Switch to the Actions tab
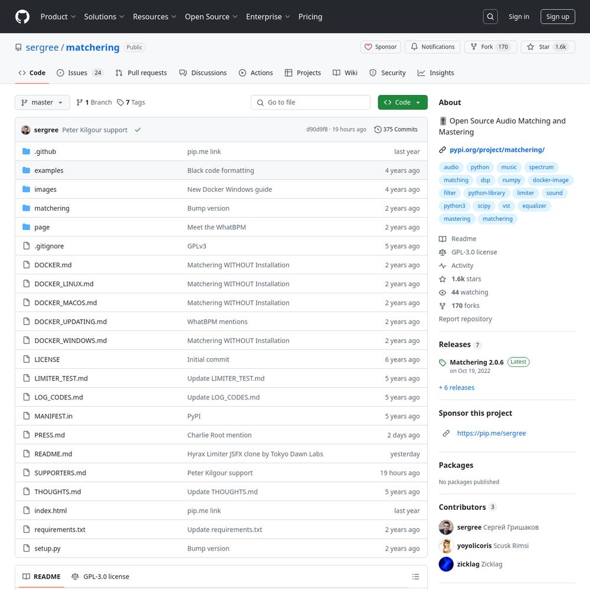Screen dimensions: 590x590 256,73
